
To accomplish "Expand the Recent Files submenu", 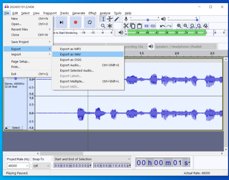I will 28,30.
